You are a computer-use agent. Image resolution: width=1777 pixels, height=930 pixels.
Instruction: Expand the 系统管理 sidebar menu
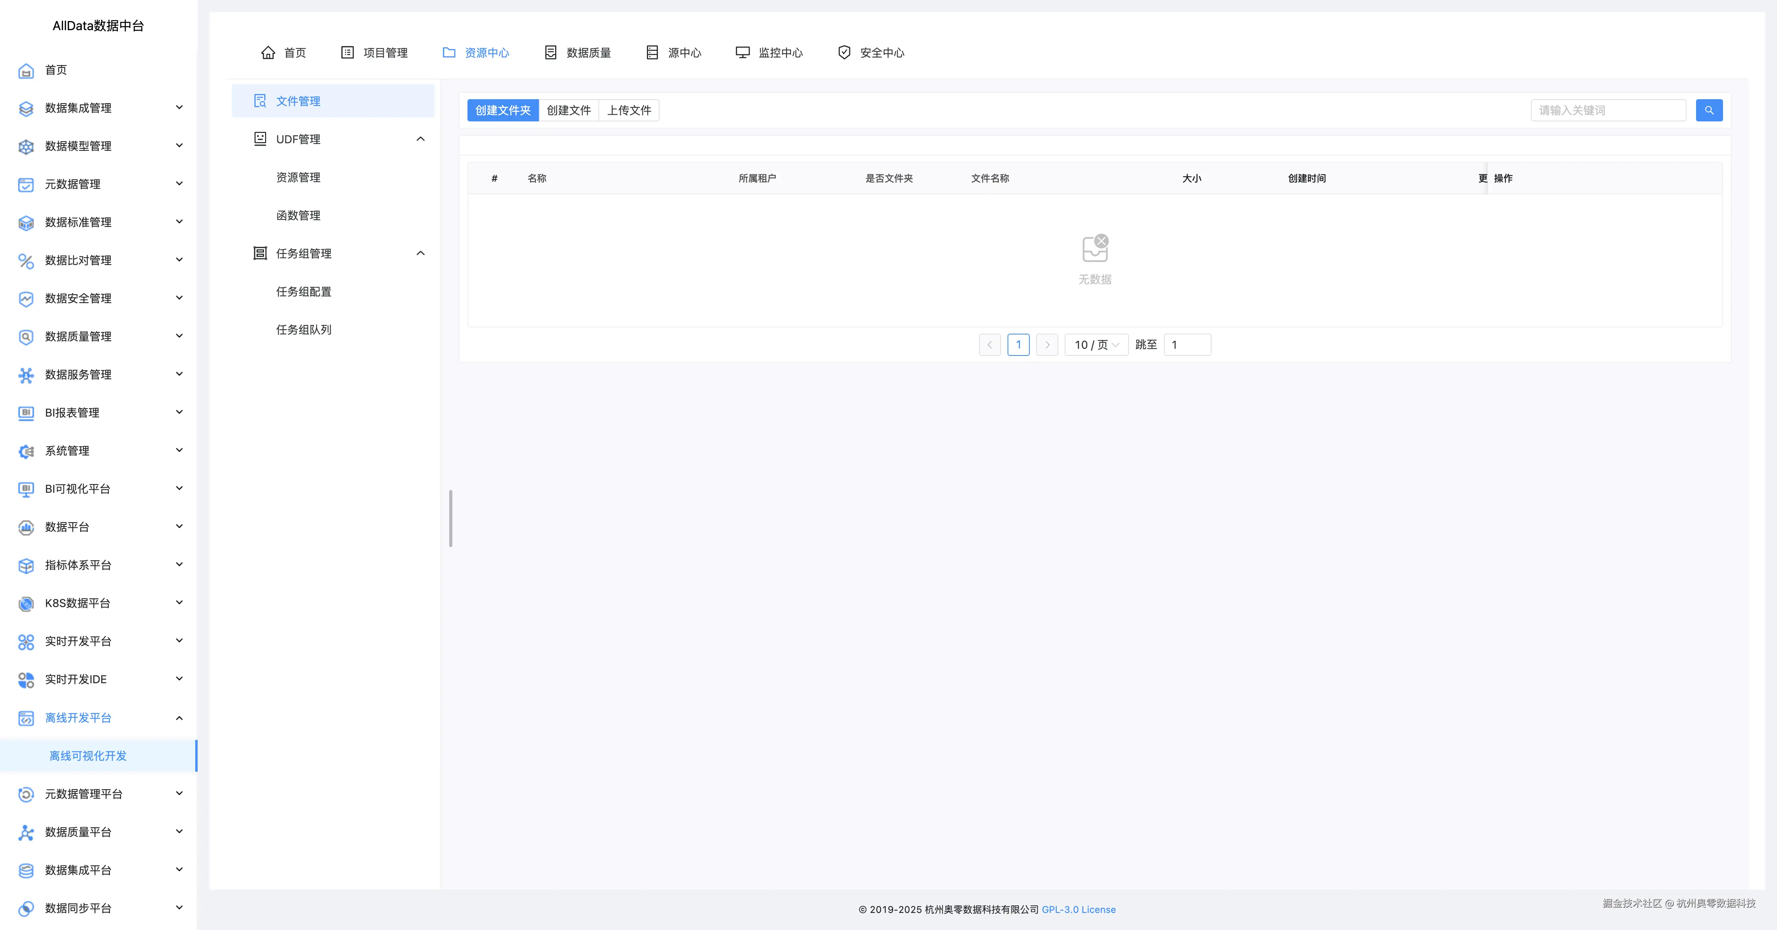pos(179,450)
